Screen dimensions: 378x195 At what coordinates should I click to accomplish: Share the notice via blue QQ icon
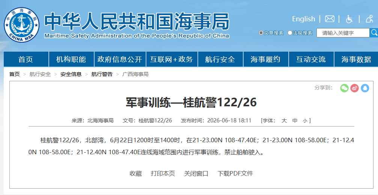(365, 88)
